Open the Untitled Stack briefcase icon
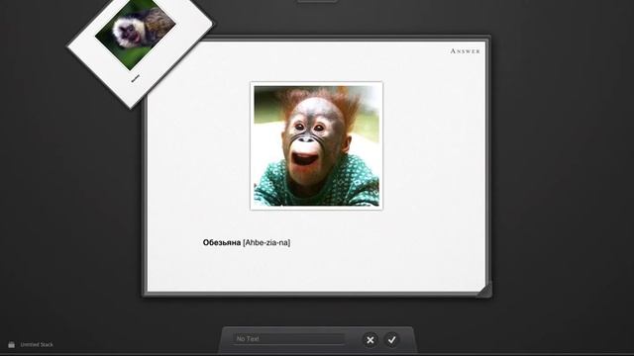 (11, 345)
